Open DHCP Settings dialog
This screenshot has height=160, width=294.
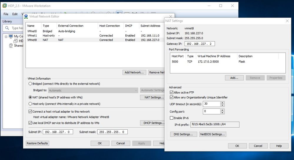pyautogui.click(x=152, y=123)
